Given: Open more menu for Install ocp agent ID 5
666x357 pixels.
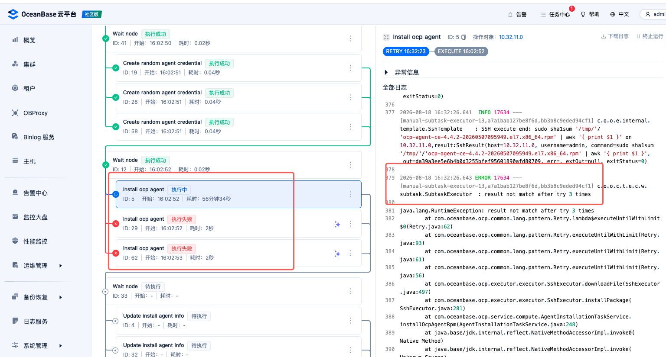Looking at the screenshot, I should point(350,194).
